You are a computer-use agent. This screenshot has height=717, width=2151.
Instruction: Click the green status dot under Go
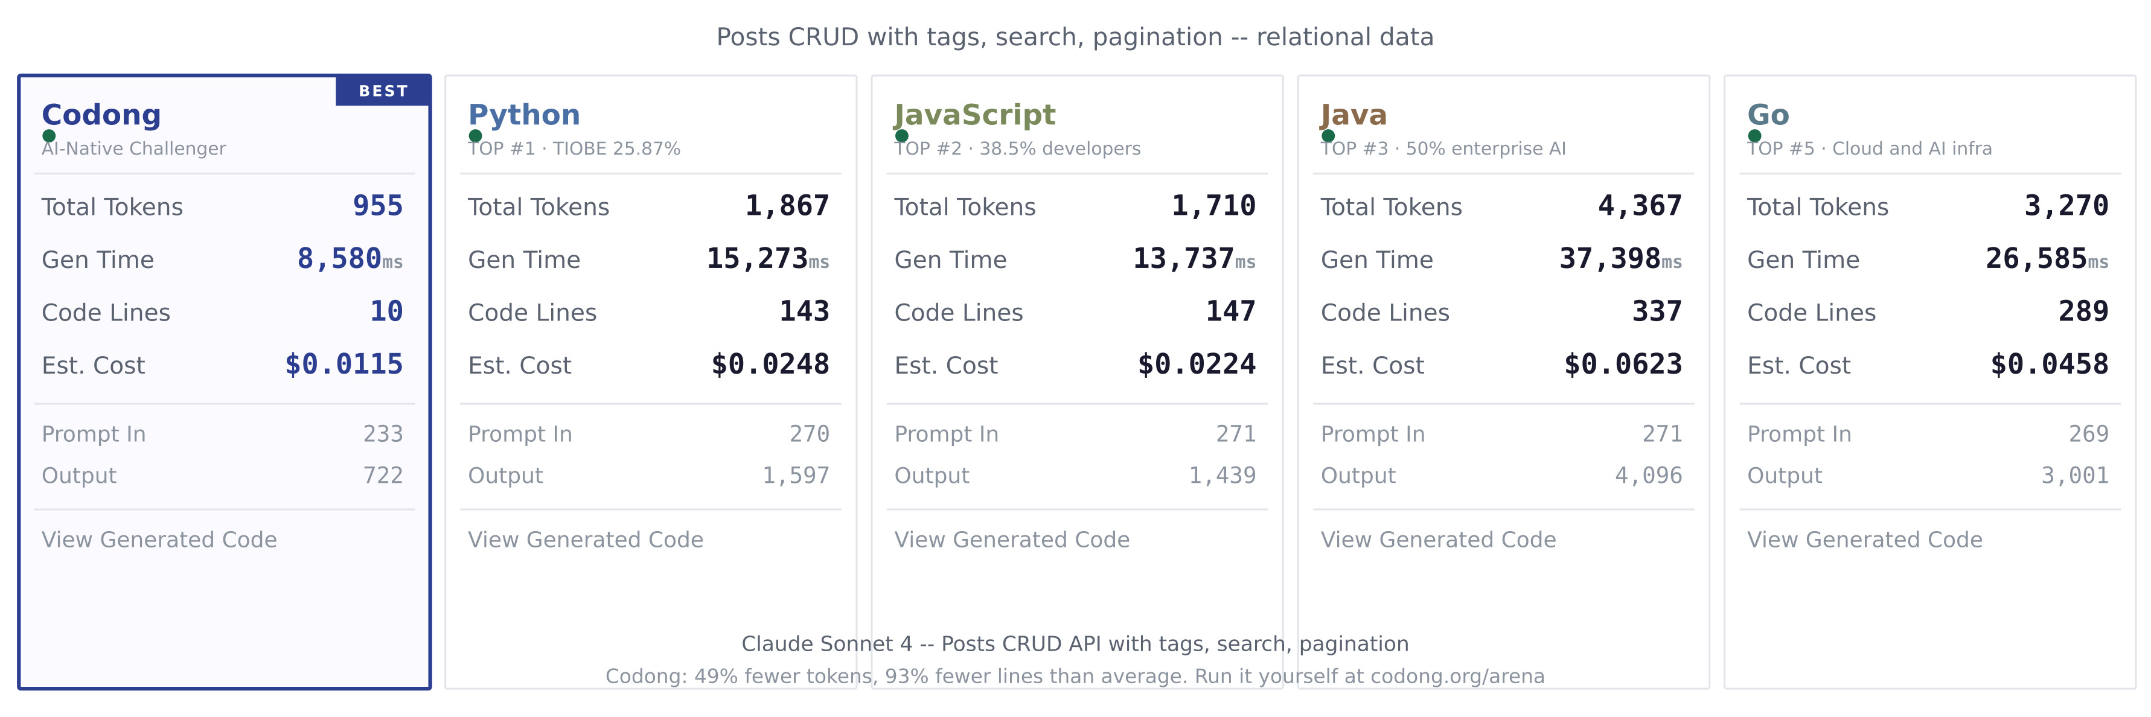(x=1754, y=136)
